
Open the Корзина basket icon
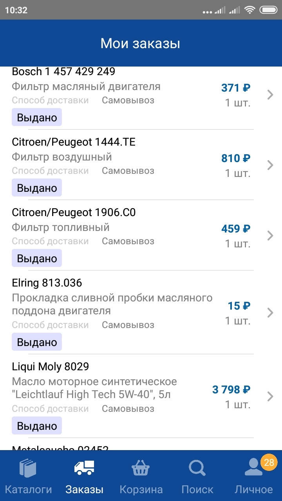pyautogui.click(x=141, y=468)
